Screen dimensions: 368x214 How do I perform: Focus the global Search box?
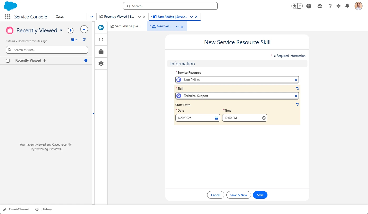170,6
